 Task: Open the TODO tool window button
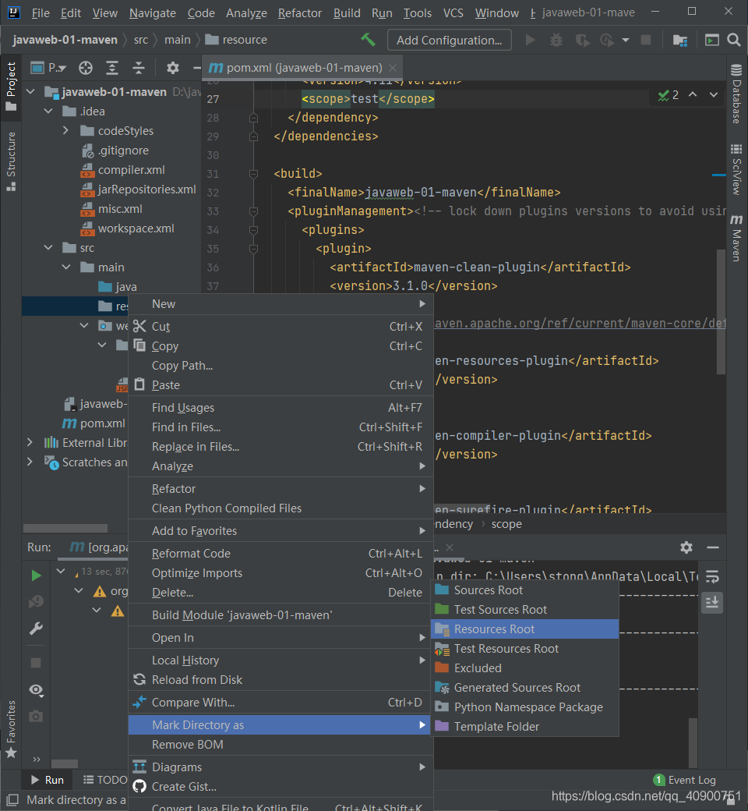[x=105, y=780]
